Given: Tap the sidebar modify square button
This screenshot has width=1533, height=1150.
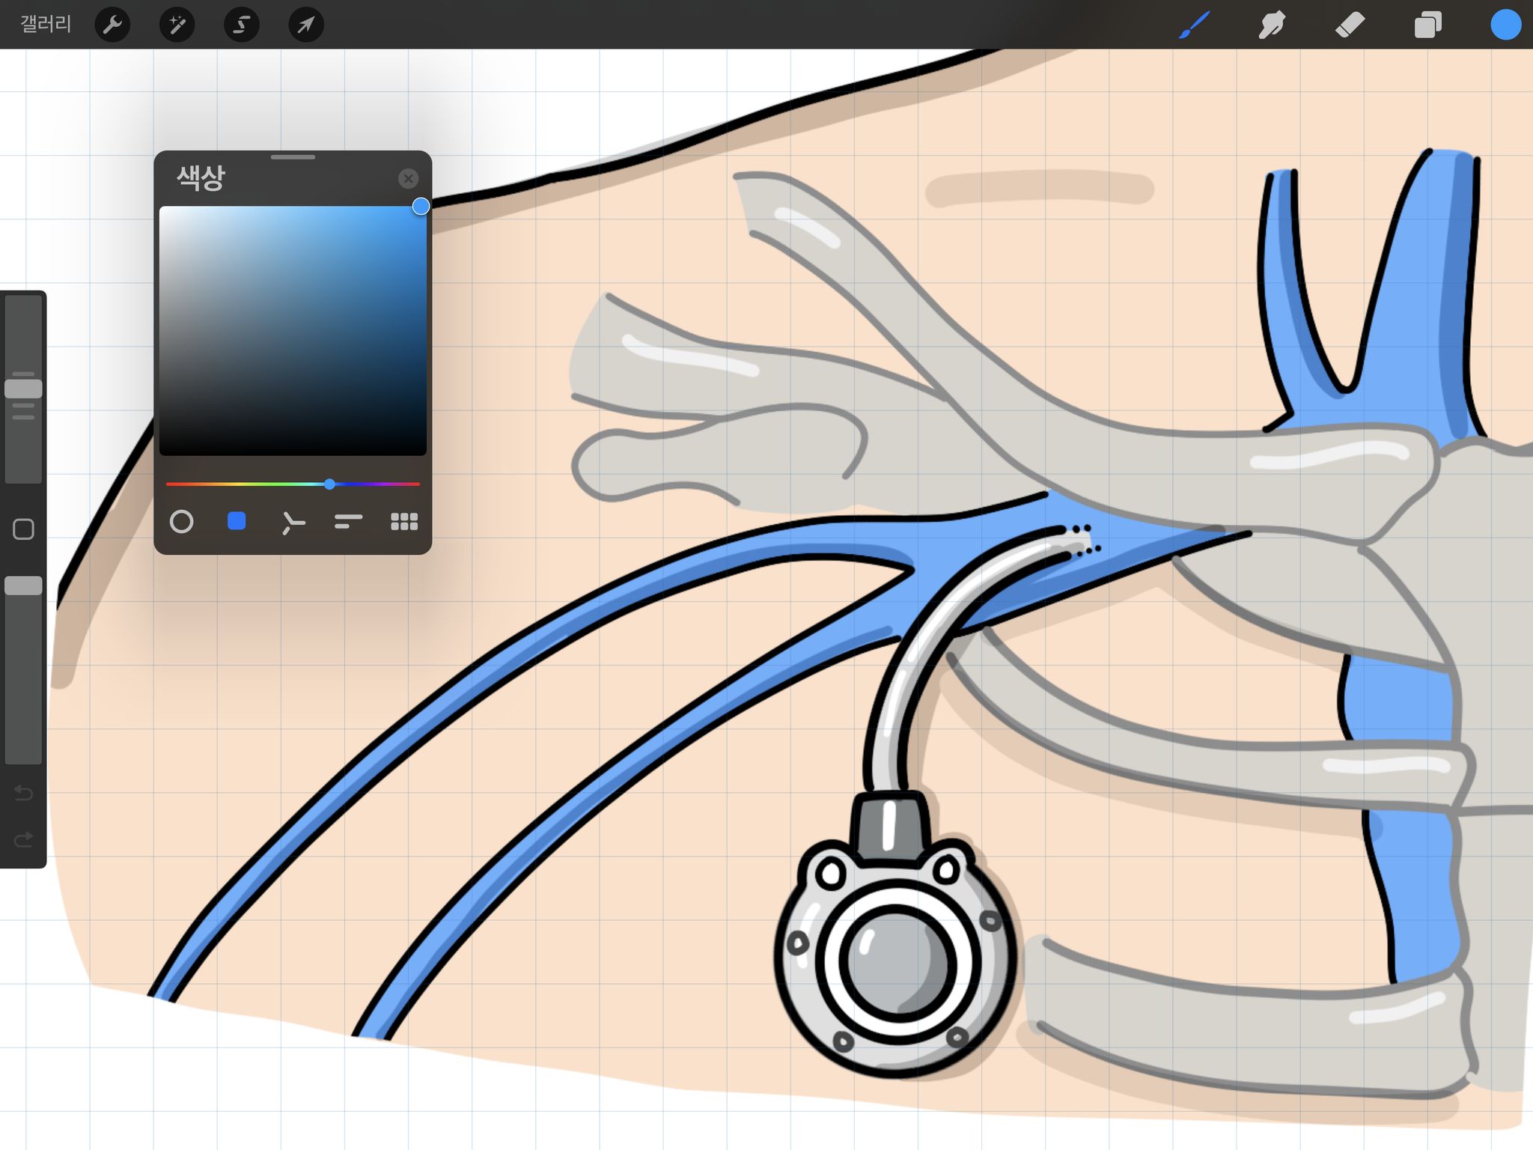Looking at the screenshot, I should pos(23,529).
